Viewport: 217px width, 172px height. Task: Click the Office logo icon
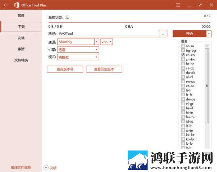pos(17,5)
